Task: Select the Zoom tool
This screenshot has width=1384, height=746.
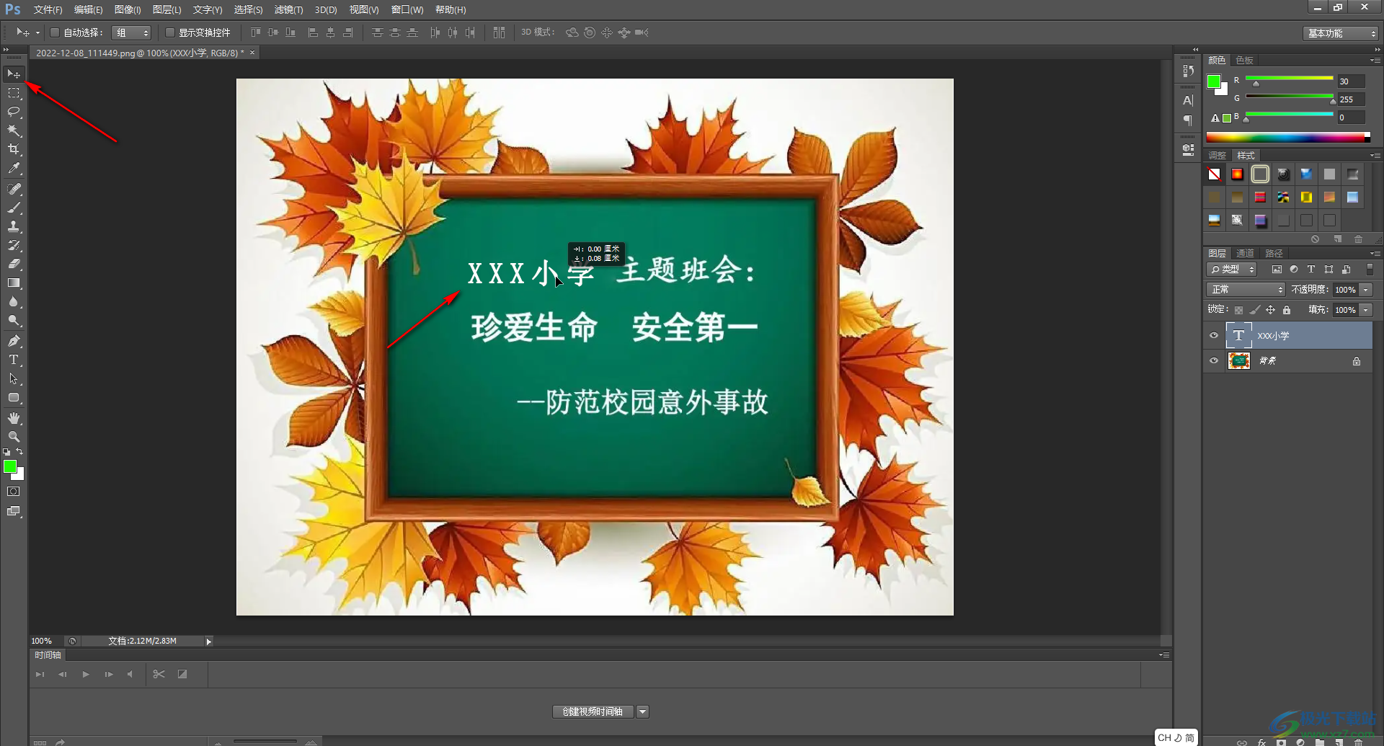Action: 14,437
